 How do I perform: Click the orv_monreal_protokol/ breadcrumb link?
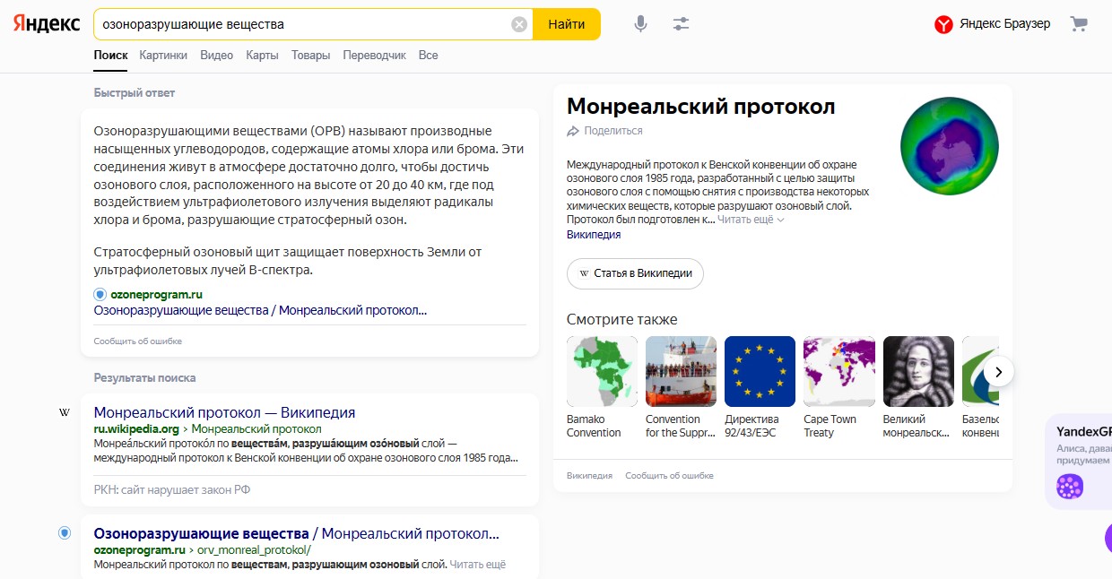(x=254, y=550)
